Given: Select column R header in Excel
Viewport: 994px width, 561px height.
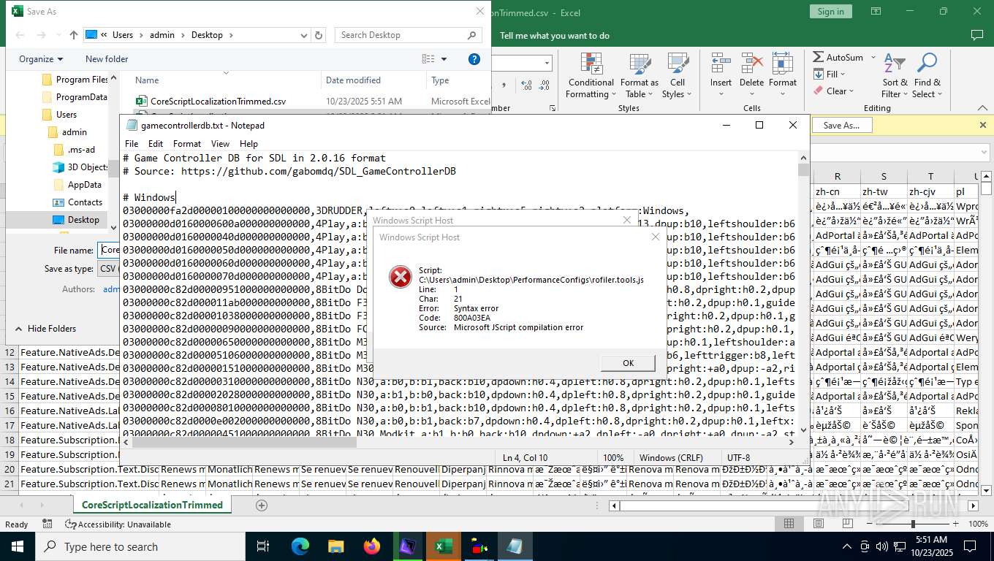Looking at the screenshot, I should (x=837, y=176).
